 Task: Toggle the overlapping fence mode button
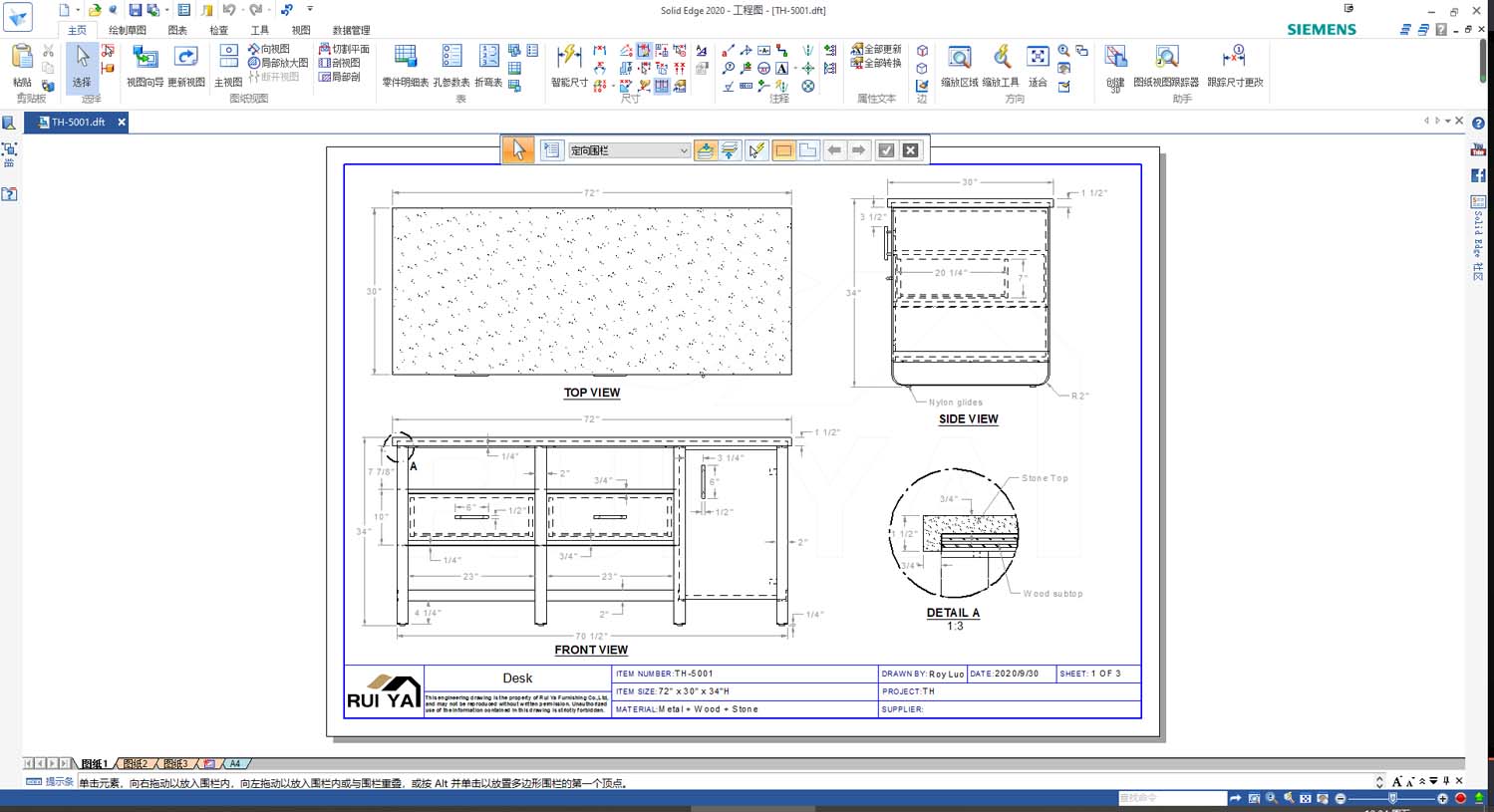[807, 150]
